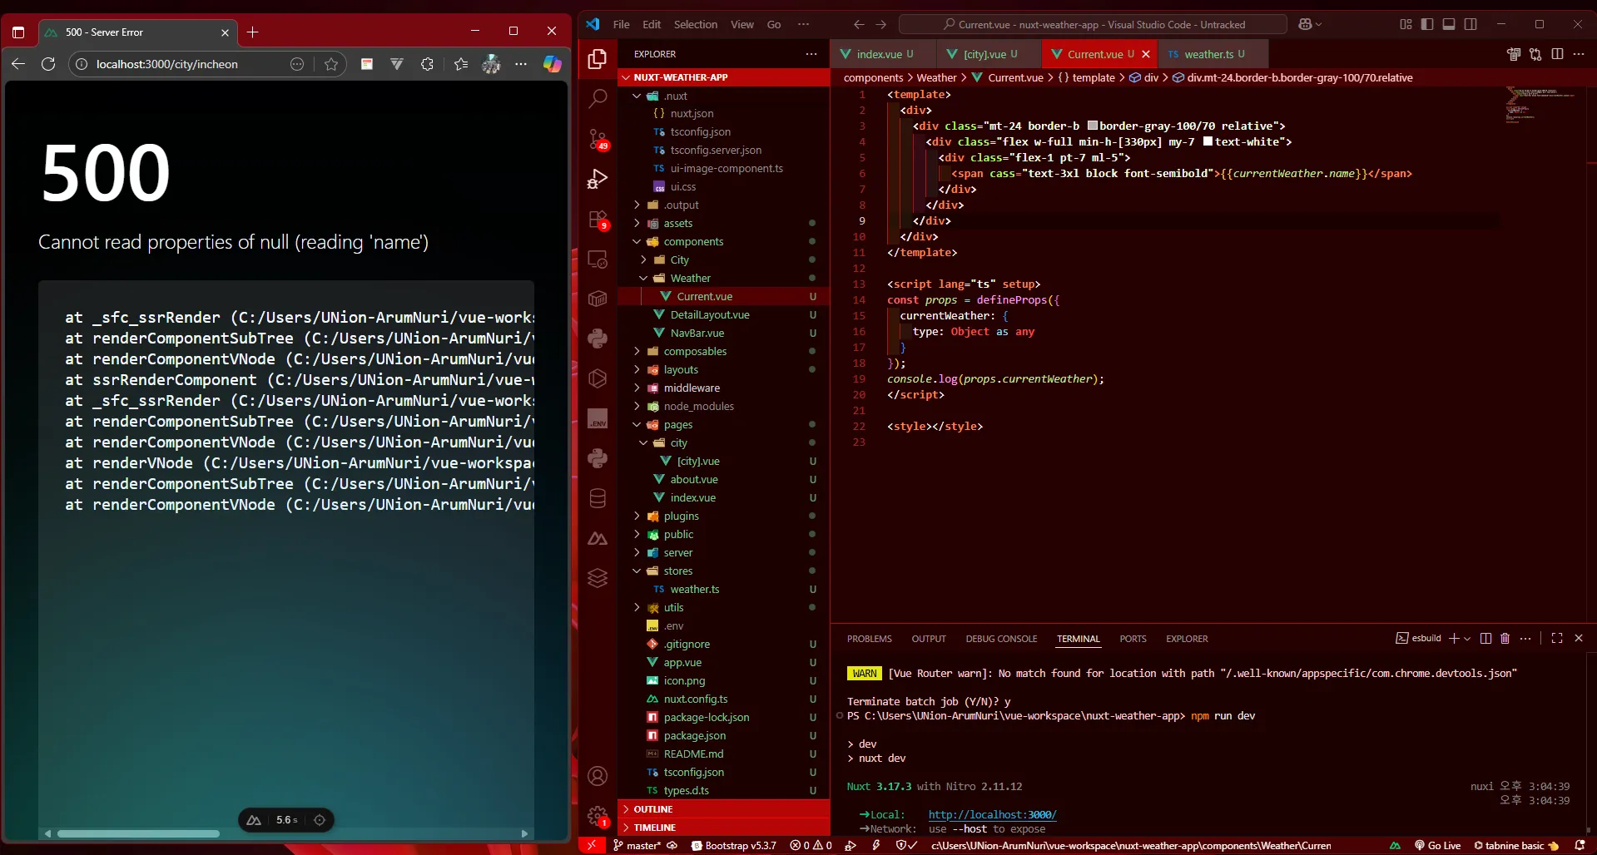
Task: Open http://localhost:3000/ link in terminal
Action: pos(992,815)
